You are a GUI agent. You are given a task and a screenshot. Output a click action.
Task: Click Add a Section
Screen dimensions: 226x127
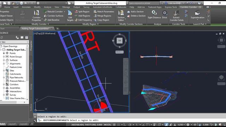tap(136, 12)
